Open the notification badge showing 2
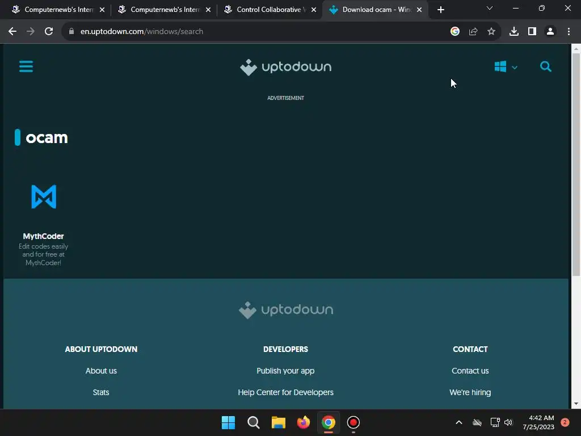The width and height of the screenshot is (581, 436). pos(565,422)
